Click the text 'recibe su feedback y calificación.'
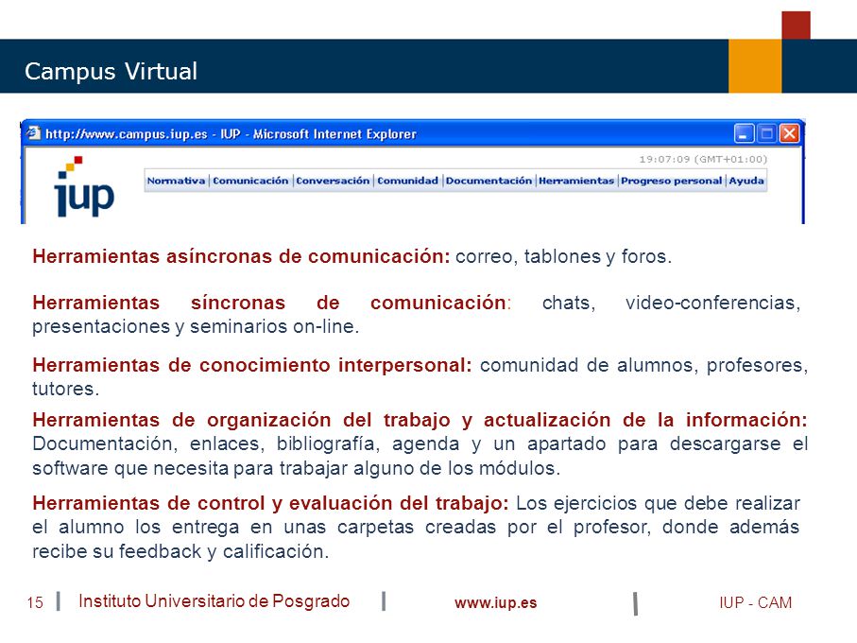 pos(180,551)
